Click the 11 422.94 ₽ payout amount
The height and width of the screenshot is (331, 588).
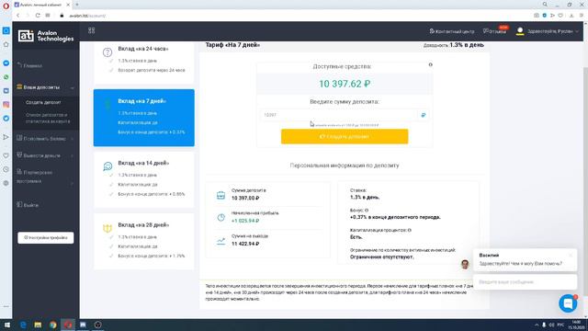245,244
